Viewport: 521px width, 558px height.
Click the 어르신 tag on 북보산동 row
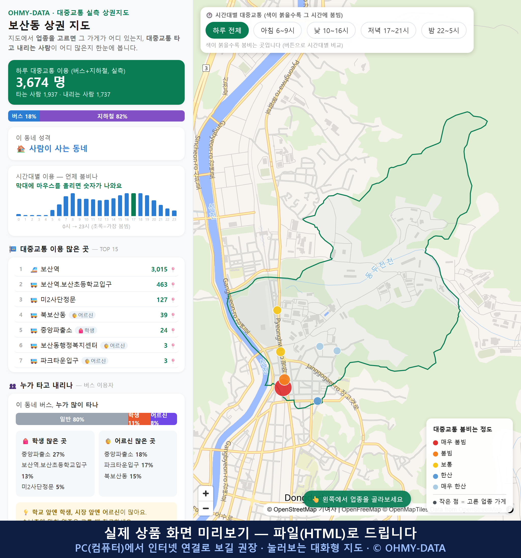click(82, 315)
